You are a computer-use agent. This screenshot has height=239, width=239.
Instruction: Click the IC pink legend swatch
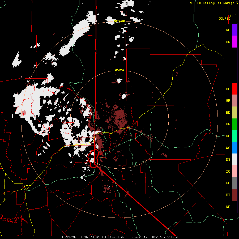coord(234,171)
